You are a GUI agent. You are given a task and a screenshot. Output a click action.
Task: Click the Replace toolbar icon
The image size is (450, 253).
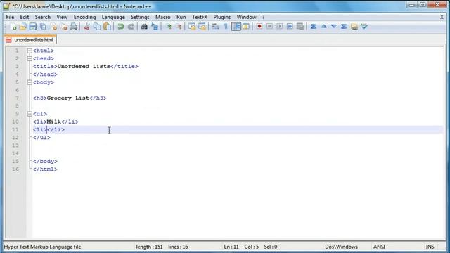pyautogui.click(x=155, y=27)
